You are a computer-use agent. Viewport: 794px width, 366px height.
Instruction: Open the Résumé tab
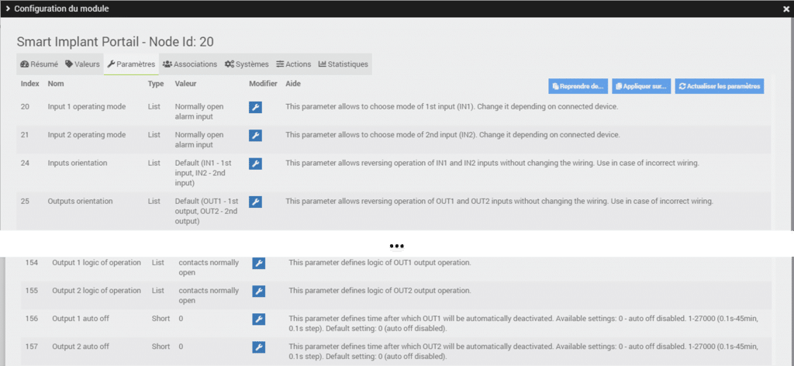tap(39, 64)
